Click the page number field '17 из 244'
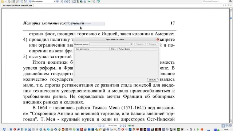 (x=112, y=126)
